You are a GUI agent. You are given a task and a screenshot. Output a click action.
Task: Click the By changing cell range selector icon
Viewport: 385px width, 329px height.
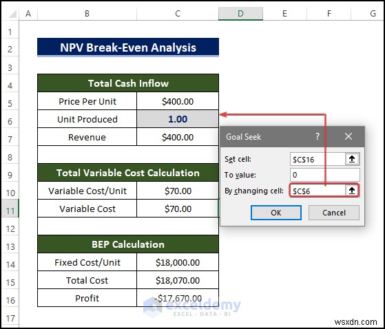(x=352, y=191)
